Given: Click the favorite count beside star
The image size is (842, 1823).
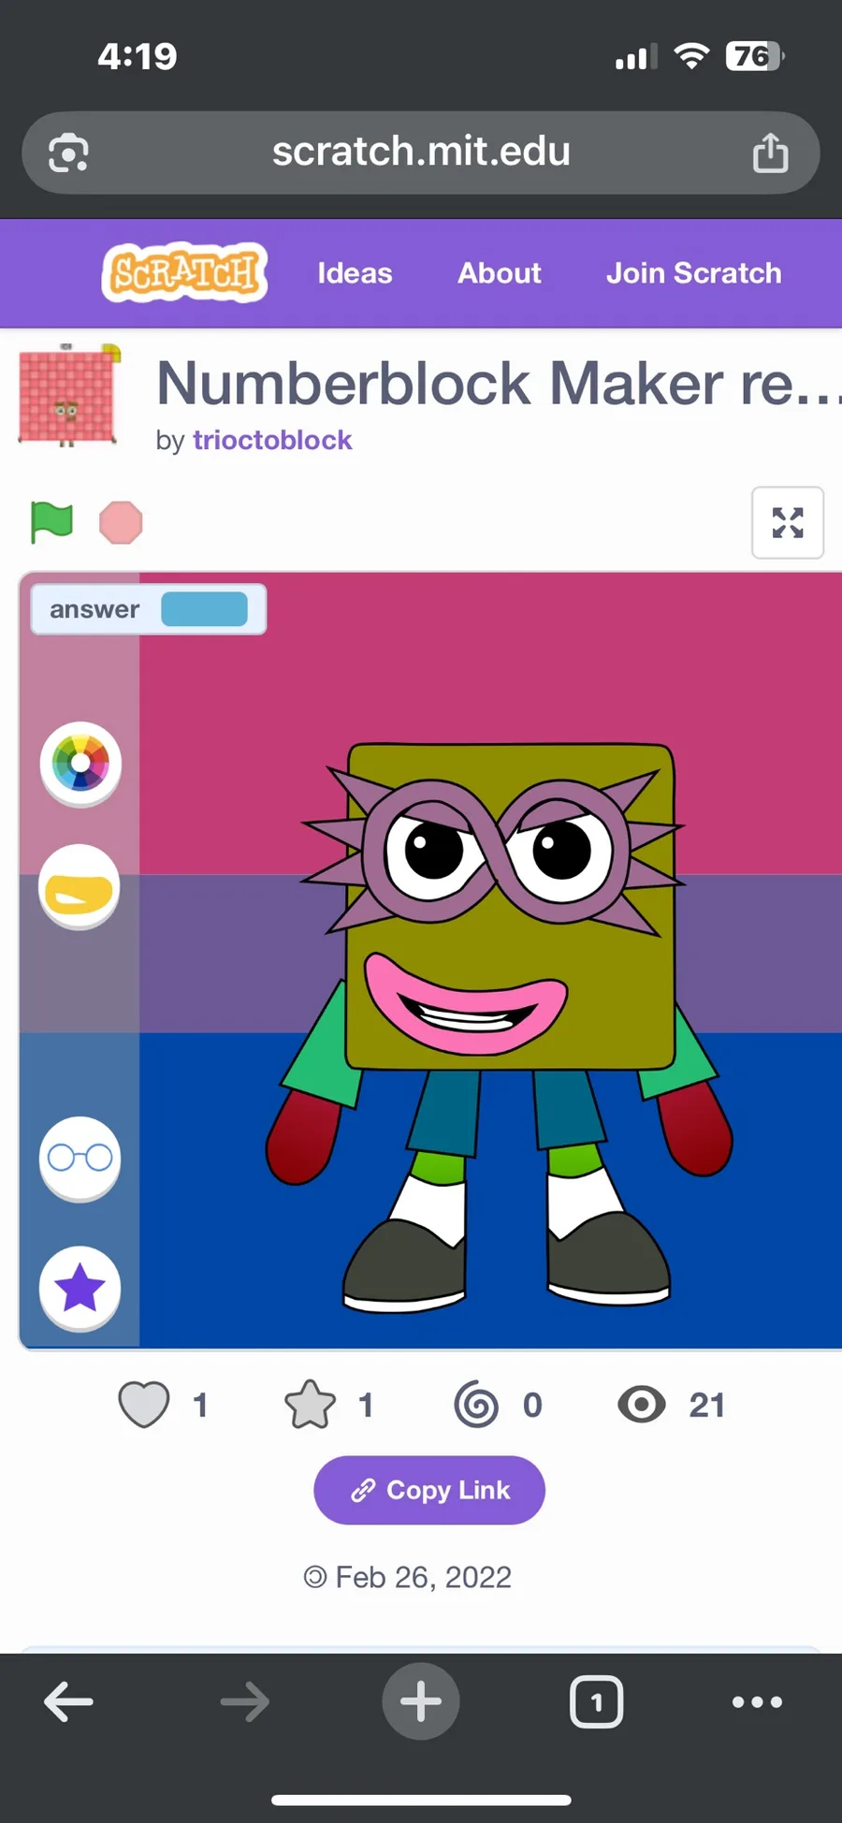Looking at the screenshot, I should pyautogui.click(x=366, y=1405).
